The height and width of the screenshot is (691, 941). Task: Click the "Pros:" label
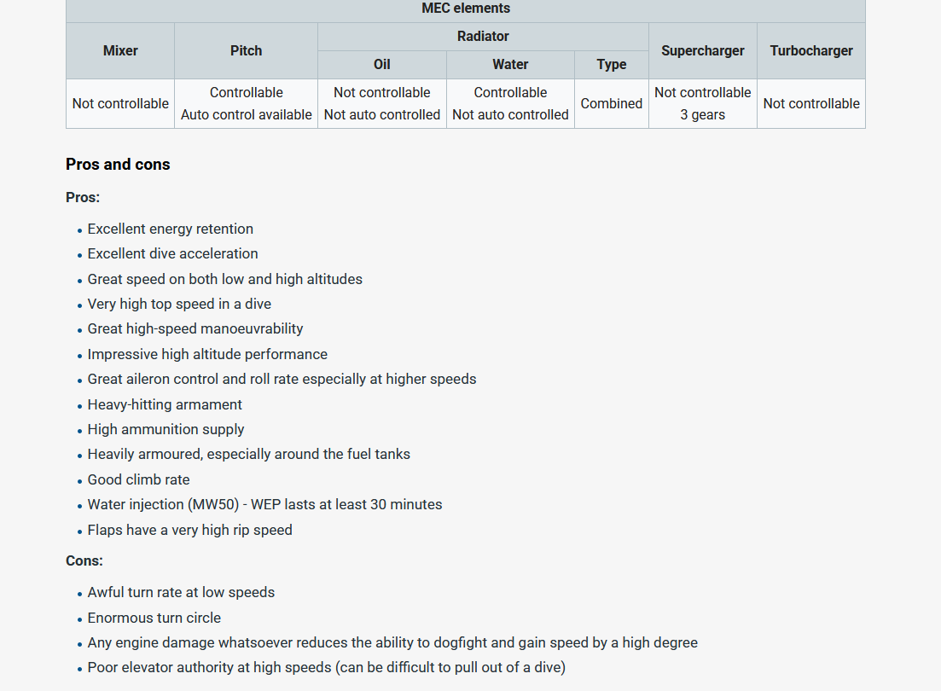pyautogui.click(x=83, y=197)
